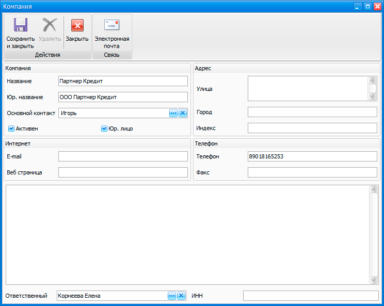The height and width of the screenshot is (306, 384).
Task: Close the Компания window from title bar
Action: 377,6
